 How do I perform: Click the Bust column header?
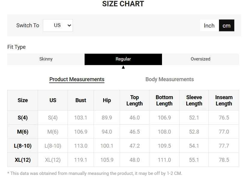pos(81,100)
